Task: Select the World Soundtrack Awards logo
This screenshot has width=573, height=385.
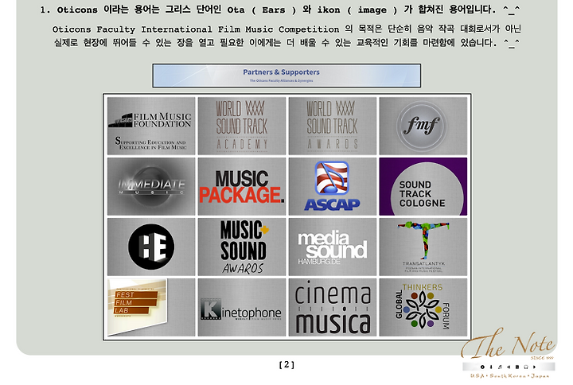Action: (332, 126)
